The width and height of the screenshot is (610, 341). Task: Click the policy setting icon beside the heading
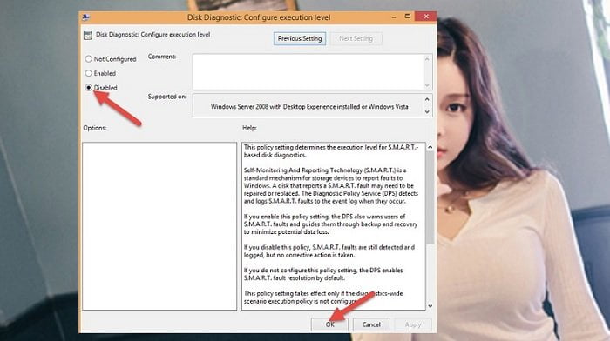click(88, 36)
